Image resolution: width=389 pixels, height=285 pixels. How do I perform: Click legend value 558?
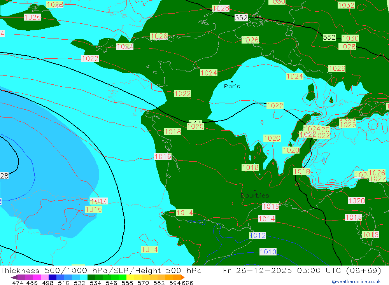point(127,283)
